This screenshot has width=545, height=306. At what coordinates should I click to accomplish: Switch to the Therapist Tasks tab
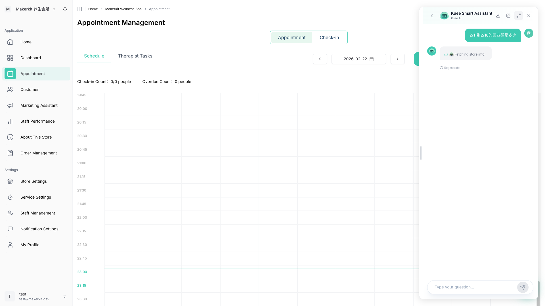pos(135,56)
